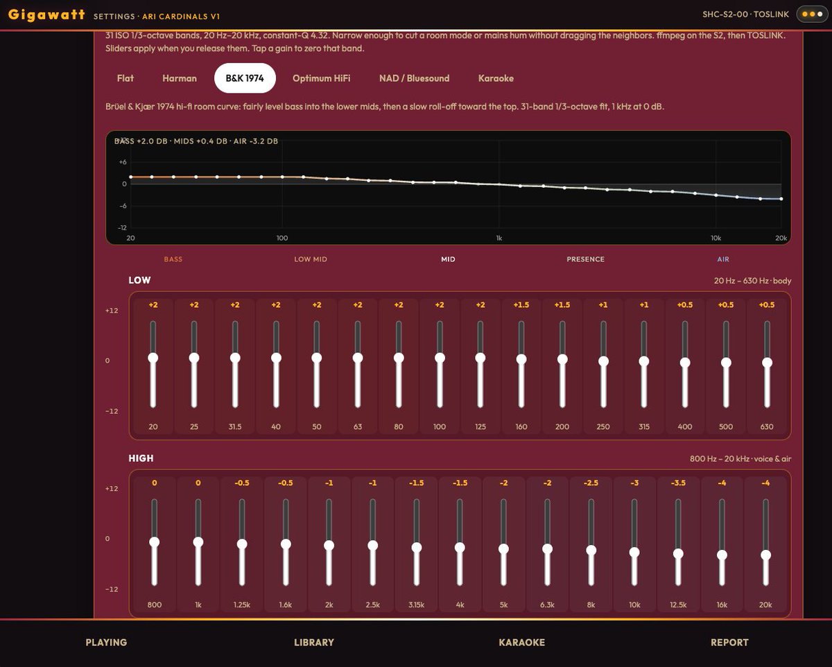Click the 50 Hz band slider

pos(317,365)
